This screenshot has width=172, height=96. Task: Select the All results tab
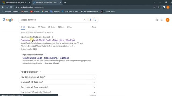click(23, 27)
